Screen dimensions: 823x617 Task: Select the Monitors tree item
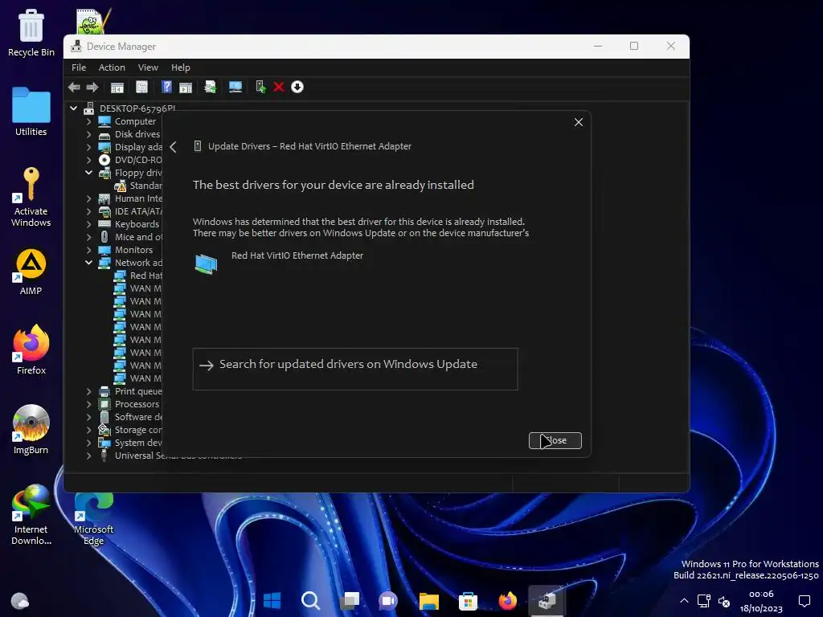coord(134,251)
